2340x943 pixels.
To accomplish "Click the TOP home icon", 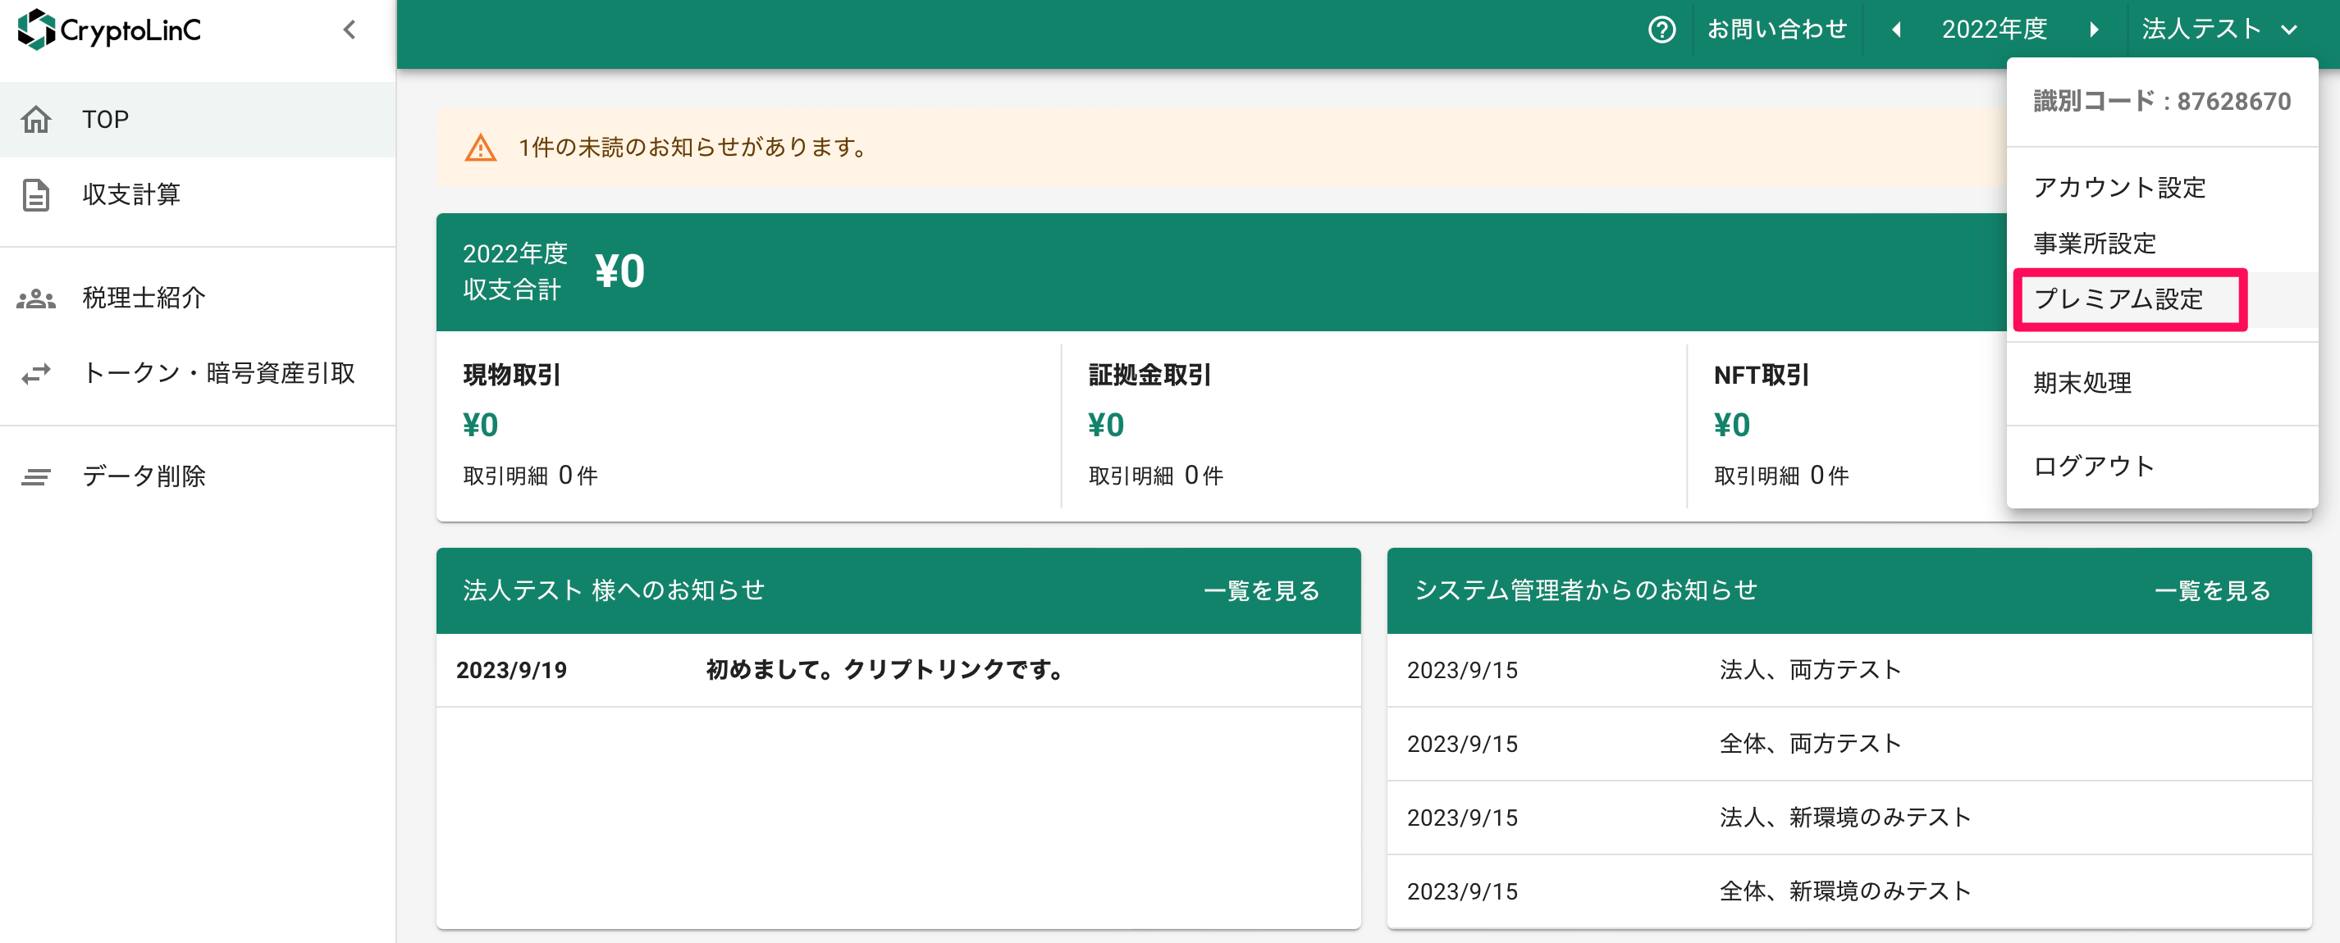I will [36, 120].
